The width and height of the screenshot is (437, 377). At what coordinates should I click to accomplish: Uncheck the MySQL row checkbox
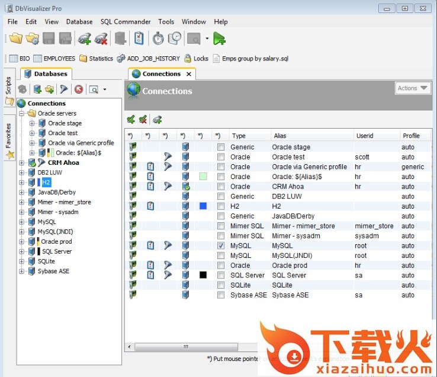[221, 245]
